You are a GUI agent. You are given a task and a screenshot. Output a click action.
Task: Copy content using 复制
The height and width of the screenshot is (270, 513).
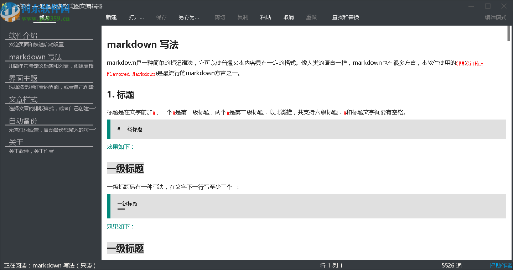(243, 17)
